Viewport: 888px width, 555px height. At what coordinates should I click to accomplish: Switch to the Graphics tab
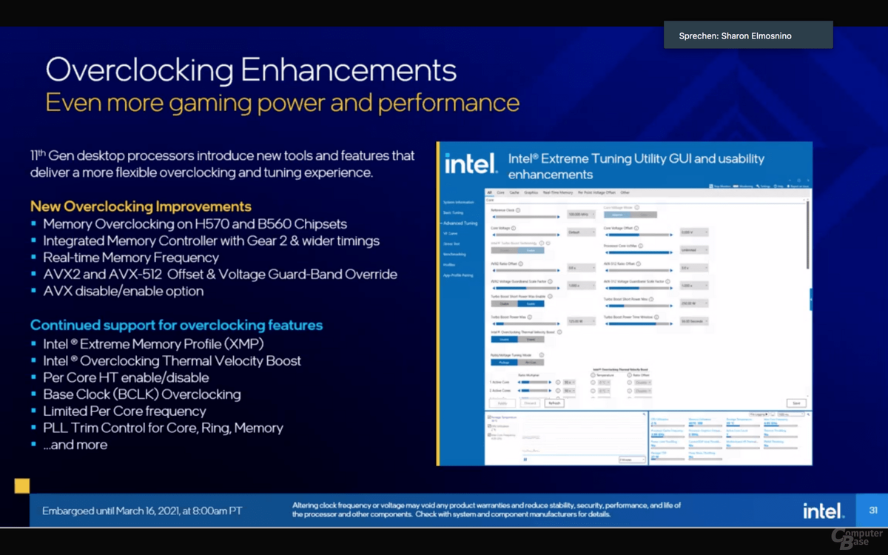[x=531, y=192]
